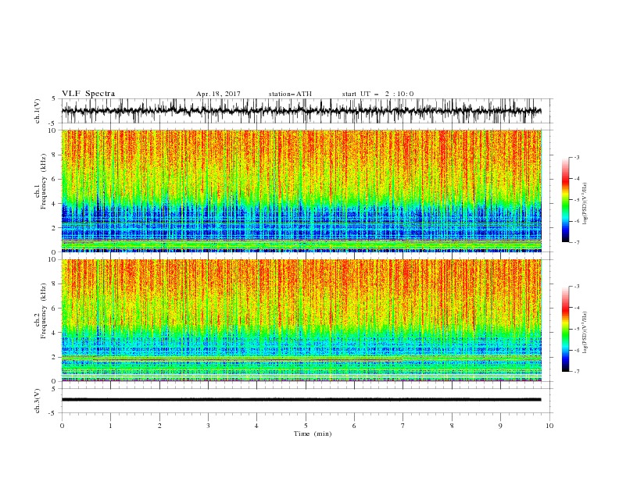Click the log(PSD) label beside the ch.2 color bar
This screenshot has width=619, height=478.
[585, 333]
